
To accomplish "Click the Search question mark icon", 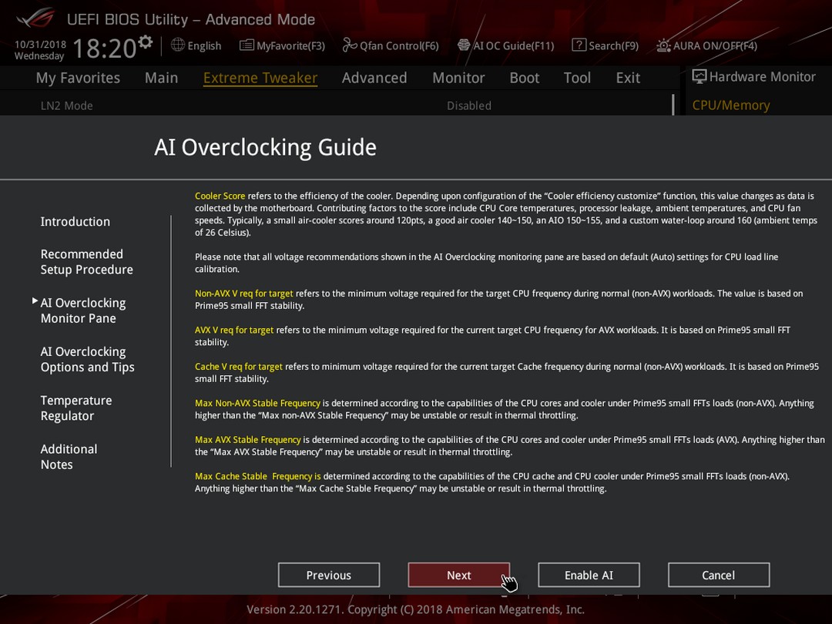I will pos(579,45).
